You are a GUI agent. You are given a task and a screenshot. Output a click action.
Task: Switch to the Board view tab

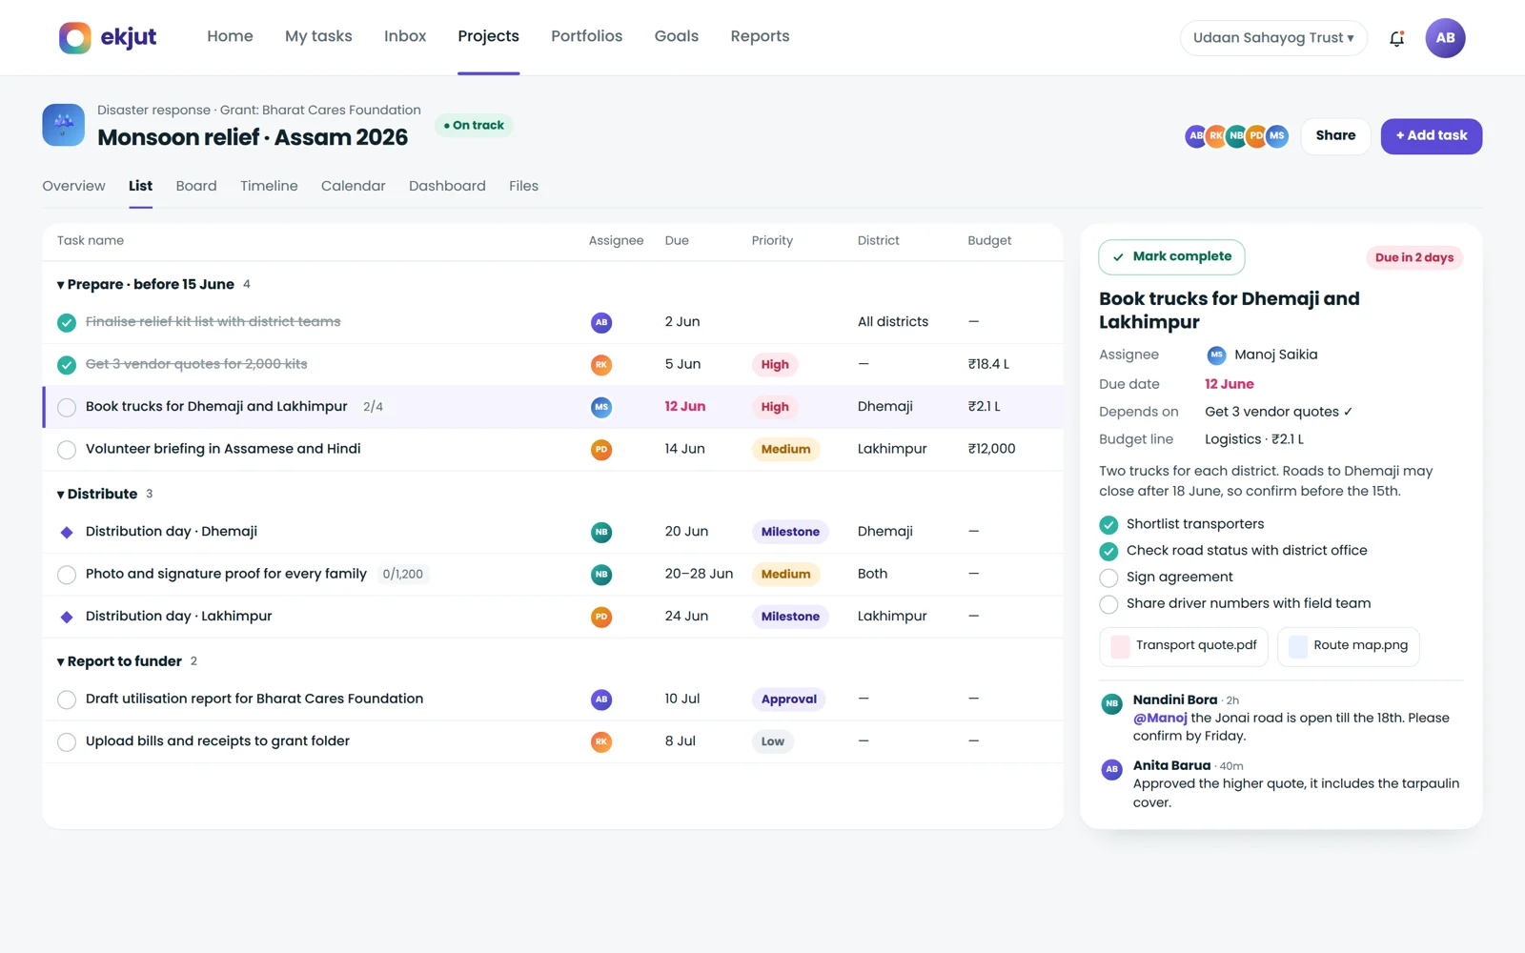(x=196, y=186)
